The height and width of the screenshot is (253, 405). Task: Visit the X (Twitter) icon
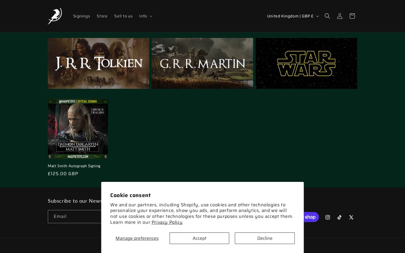pos(351,217)
